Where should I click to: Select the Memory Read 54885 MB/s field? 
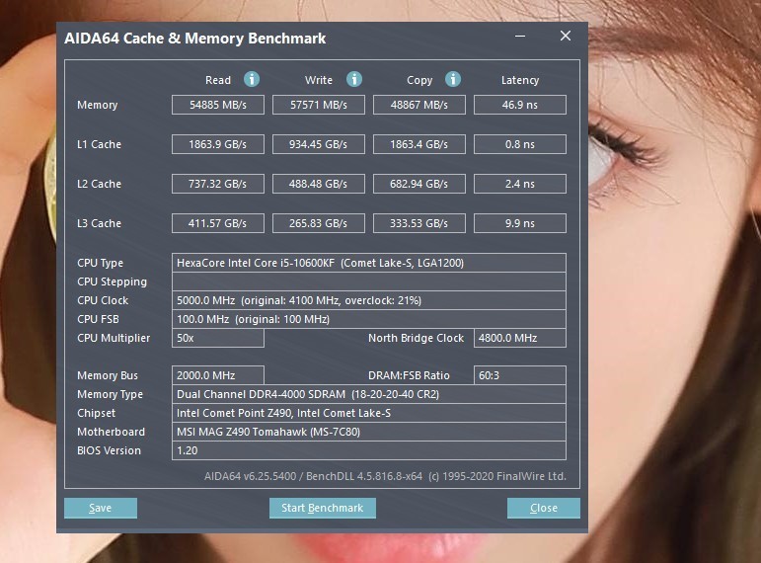pos(218,105)
